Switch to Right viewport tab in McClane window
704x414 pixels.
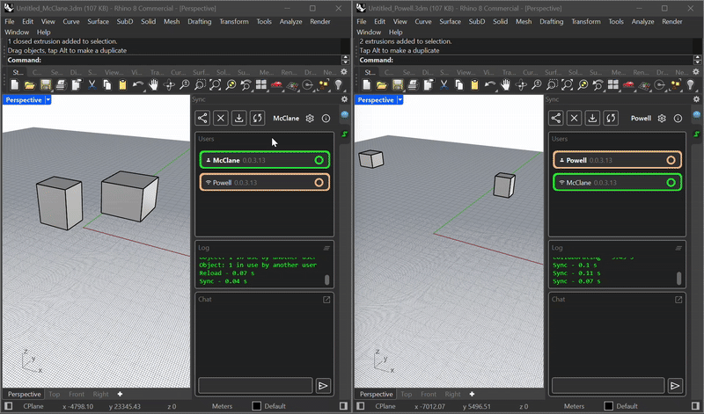[x=100, y=394]
